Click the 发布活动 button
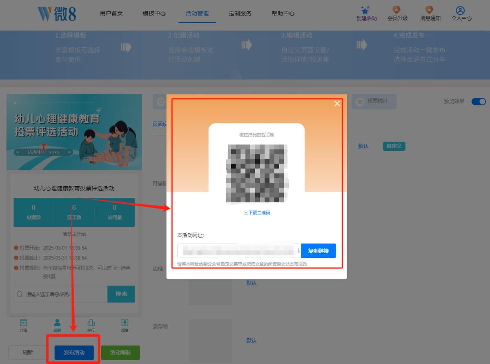This screenshot has height=364, width=490. click(x=74, y=352)
